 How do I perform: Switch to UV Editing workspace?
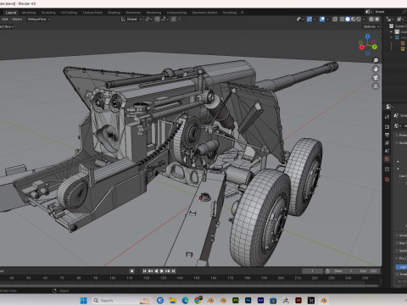pos(69,13)
